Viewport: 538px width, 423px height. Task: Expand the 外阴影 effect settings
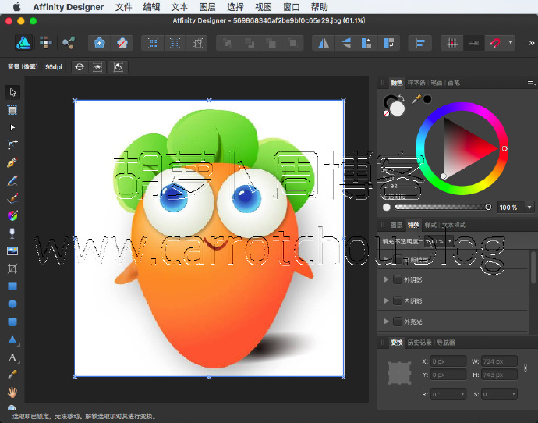click(386, 279)
